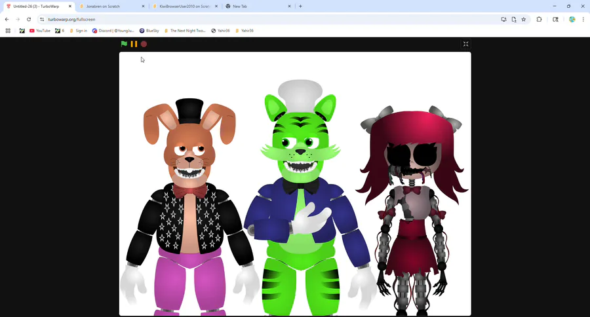Open the Sign in bookmark
Viewport: 590px width, 317px height.
tap(78, 31)
